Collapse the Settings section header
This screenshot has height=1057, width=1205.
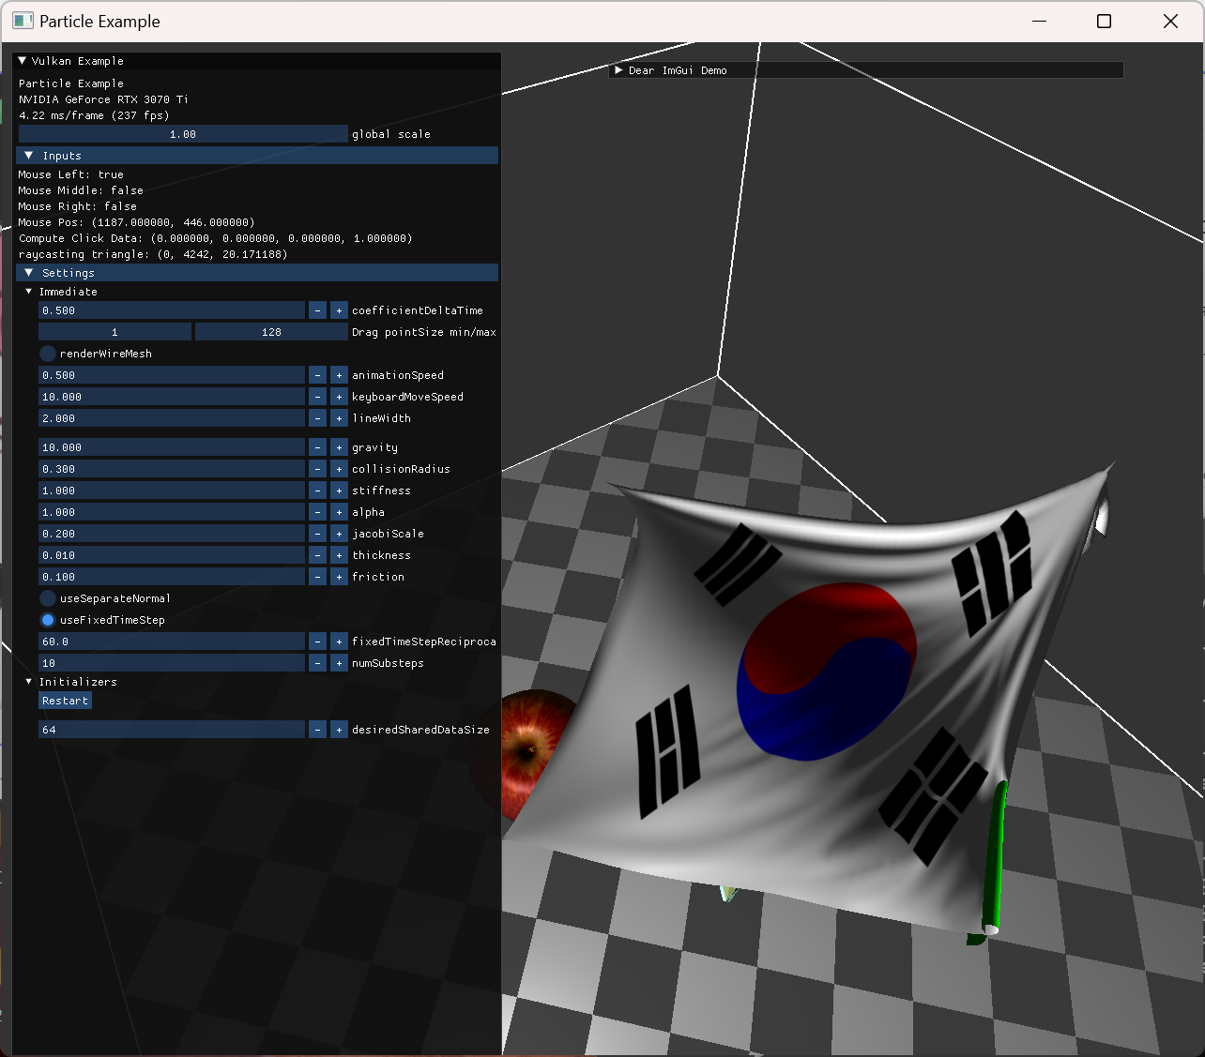coord(257,273)
